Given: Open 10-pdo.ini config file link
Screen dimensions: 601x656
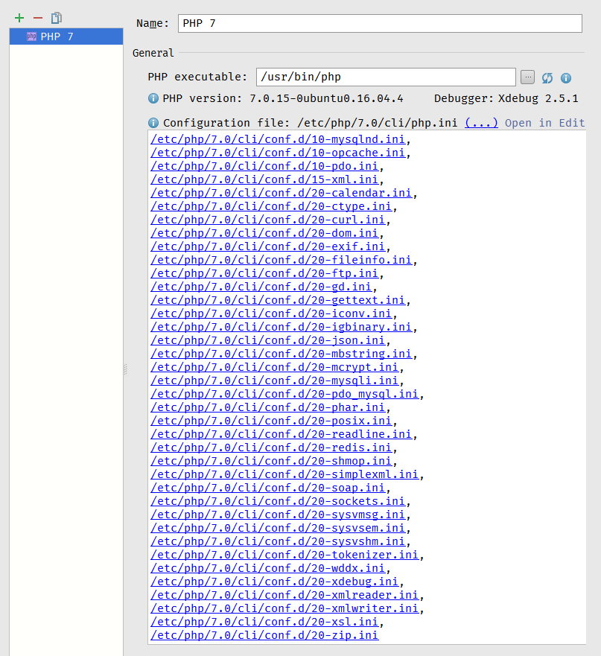Looking at the screenshot, I should point(264,166).
